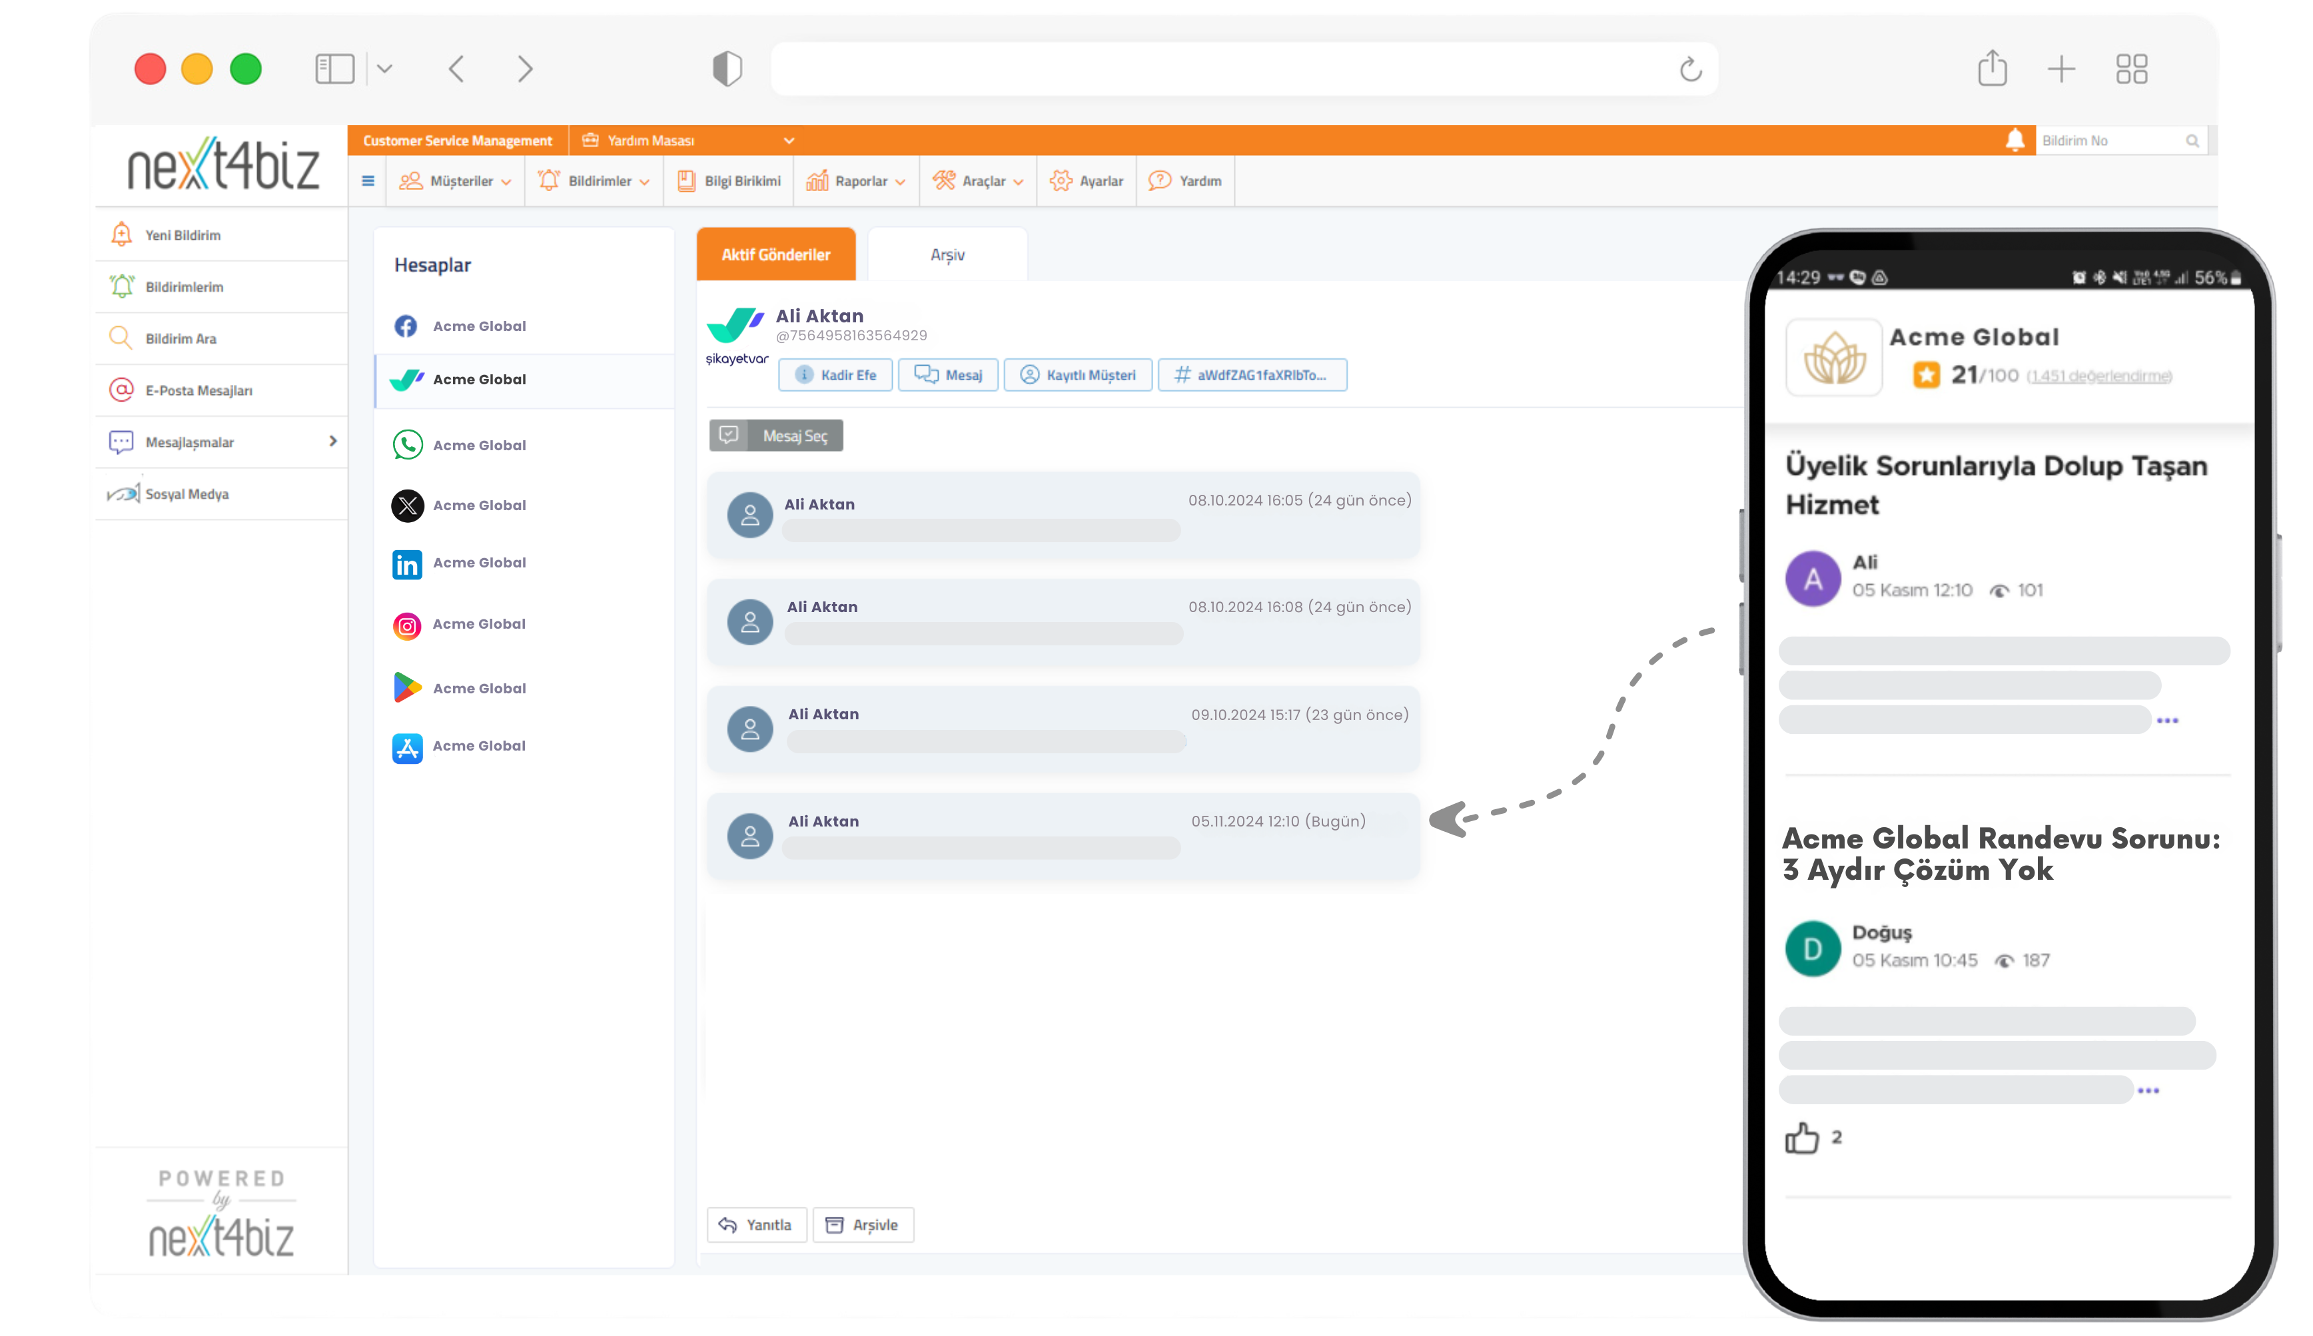Open Yeni Bildirim in sidebar
This screenshot has height=1336, width=2313.
[x=221, y=235]
